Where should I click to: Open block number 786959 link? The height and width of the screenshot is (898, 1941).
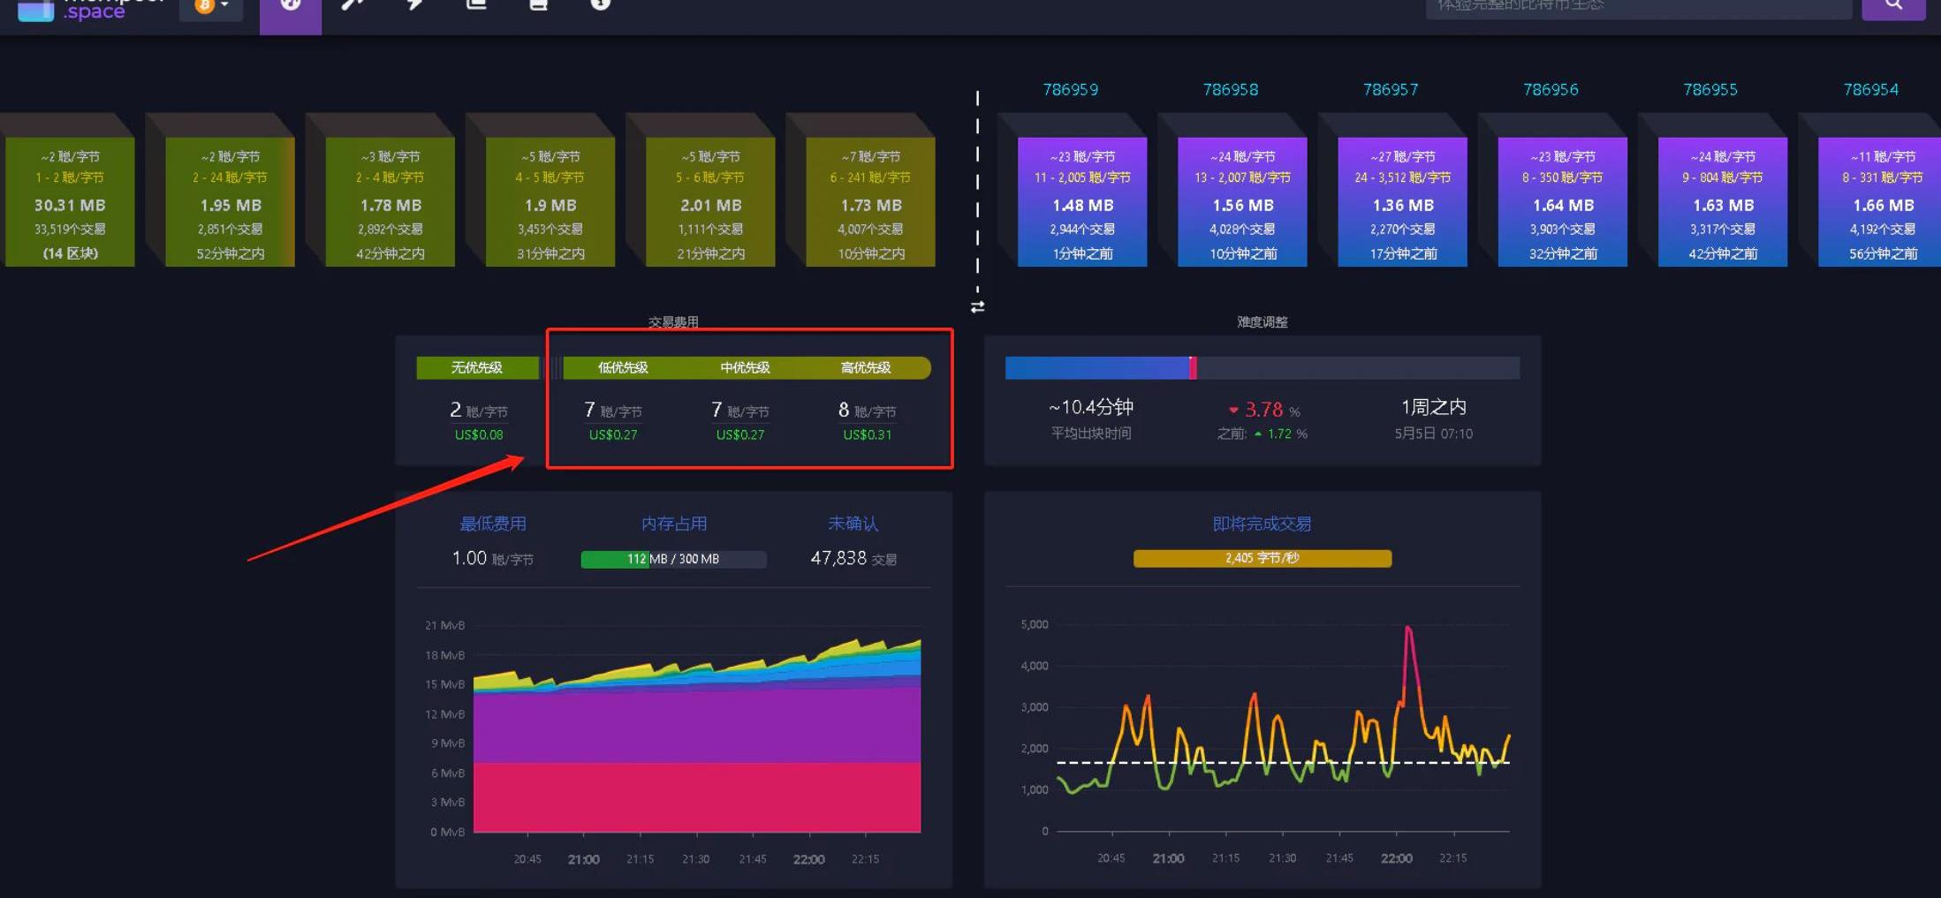(x=1070, y=90)
